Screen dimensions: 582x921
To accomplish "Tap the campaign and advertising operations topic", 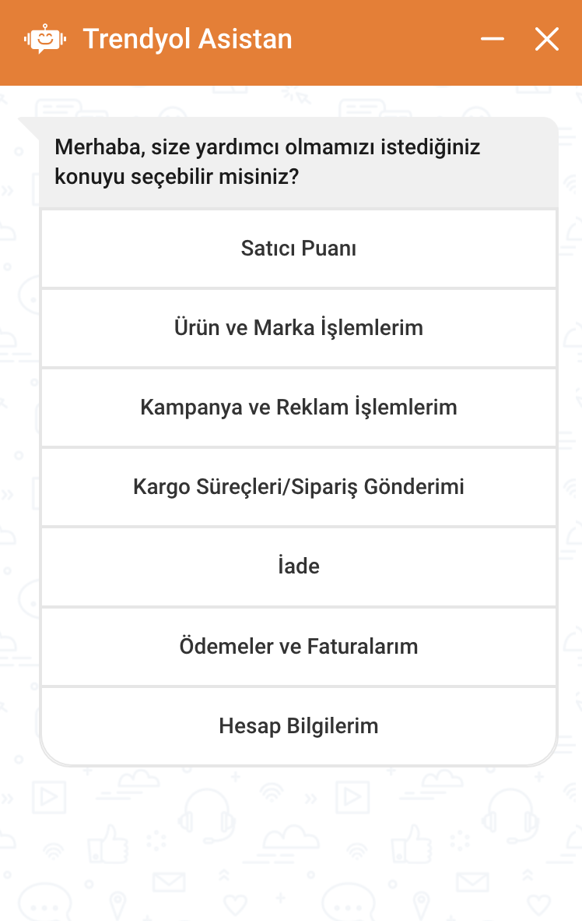I will (x=299, y=407).
